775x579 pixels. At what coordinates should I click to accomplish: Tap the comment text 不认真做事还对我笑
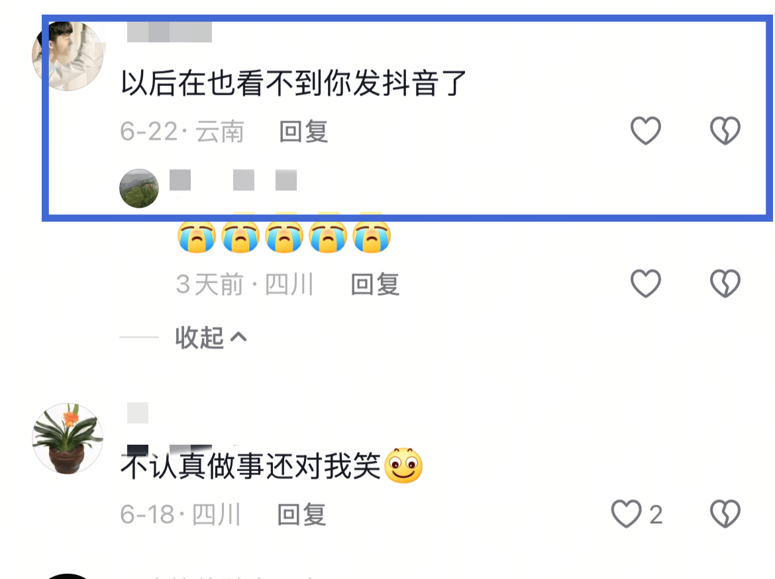coord(250,466)
